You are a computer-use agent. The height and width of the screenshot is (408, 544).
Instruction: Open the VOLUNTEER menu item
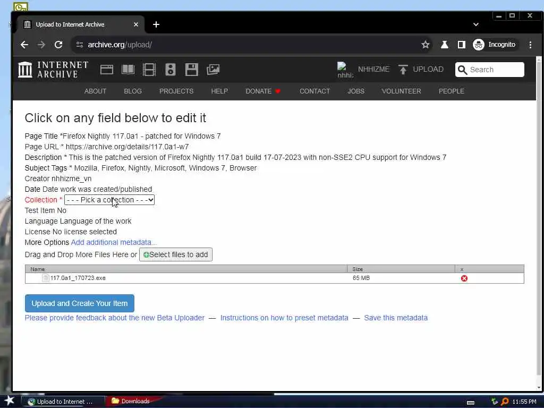click(402, 91)
